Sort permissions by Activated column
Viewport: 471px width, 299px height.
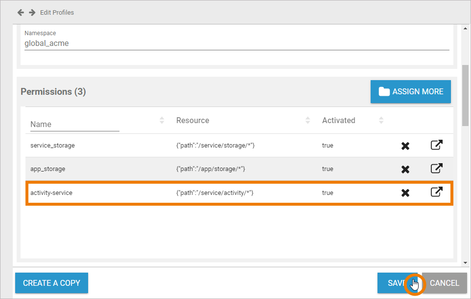[381, 120]
